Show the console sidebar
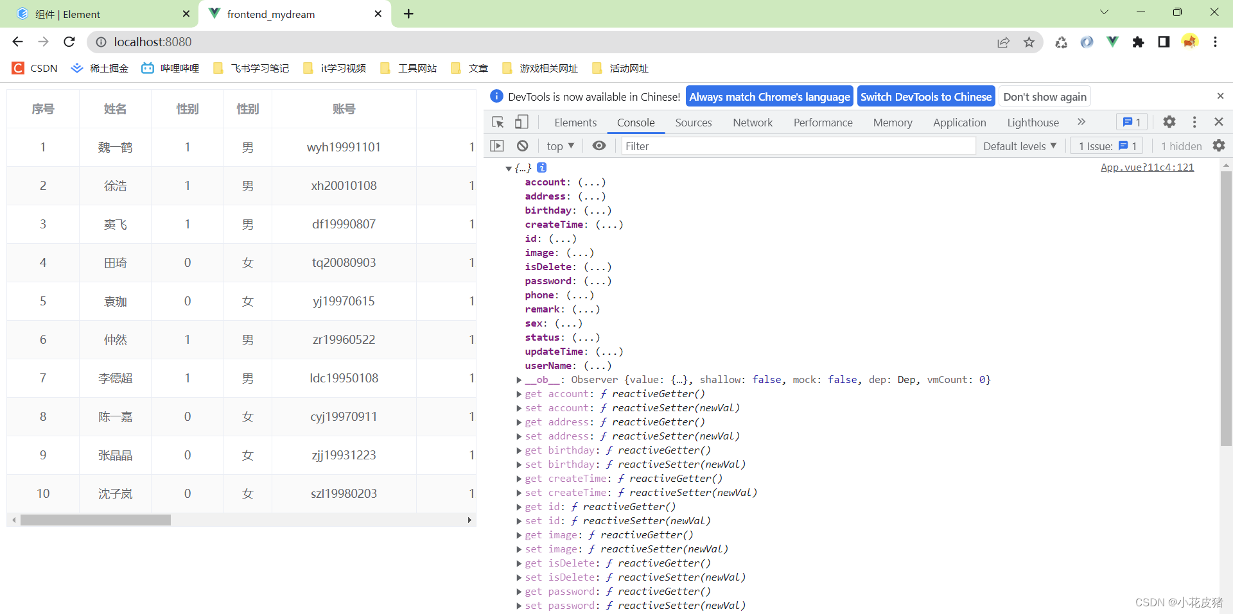 coord(497,146)
